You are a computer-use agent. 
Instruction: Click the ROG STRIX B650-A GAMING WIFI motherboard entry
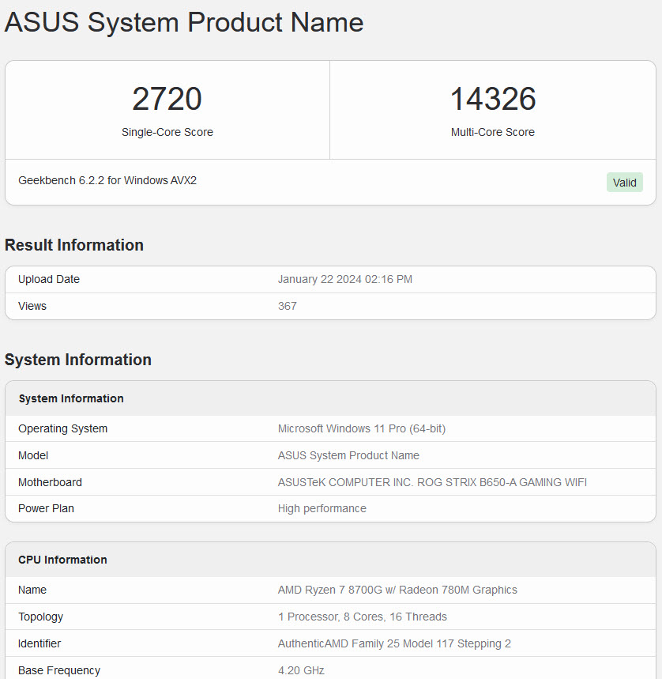(x=431, y=481)
